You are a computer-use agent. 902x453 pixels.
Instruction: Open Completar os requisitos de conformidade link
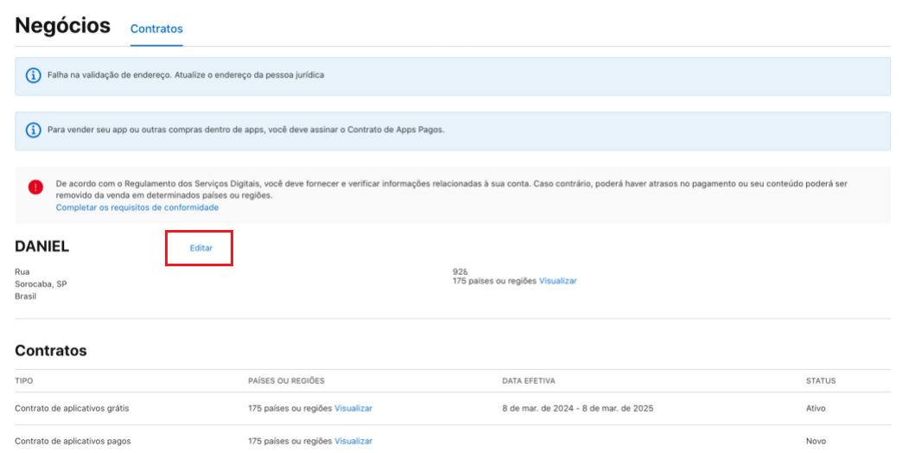point(137,207)
